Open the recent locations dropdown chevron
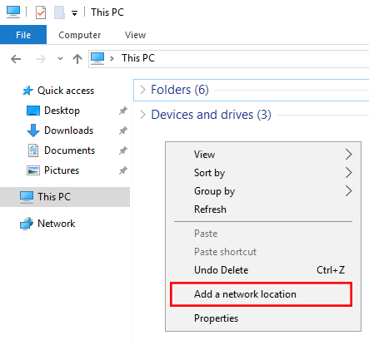 60,59
